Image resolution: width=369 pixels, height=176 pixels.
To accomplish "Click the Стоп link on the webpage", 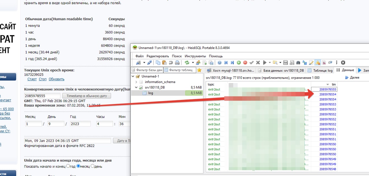I will coord(43,79).
